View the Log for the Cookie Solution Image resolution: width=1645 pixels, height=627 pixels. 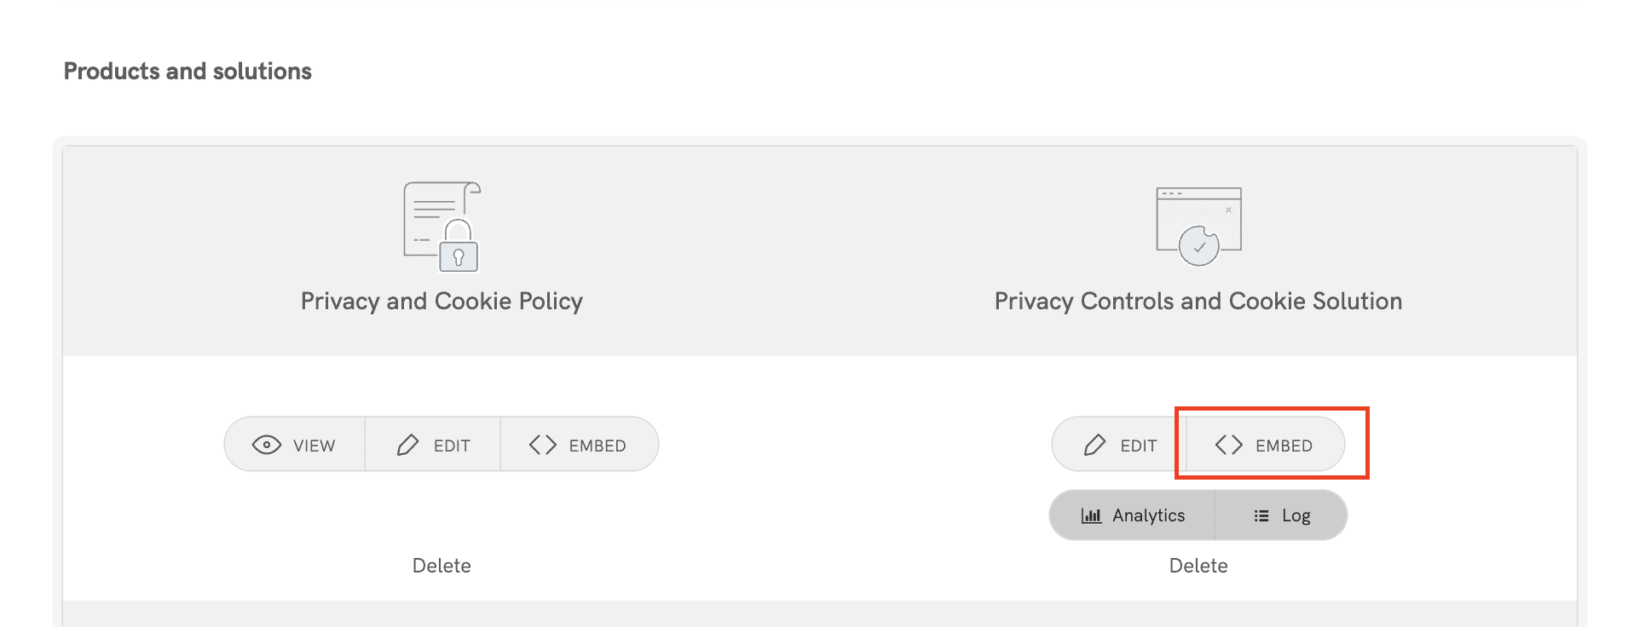[x=1281, y=515]
